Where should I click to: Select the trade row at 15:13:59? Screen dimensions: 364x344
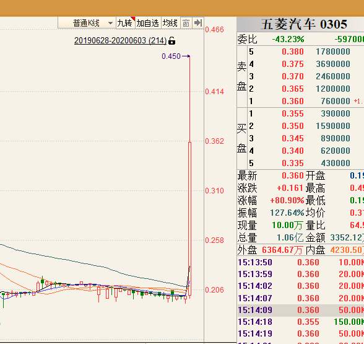tap(301, 274)
